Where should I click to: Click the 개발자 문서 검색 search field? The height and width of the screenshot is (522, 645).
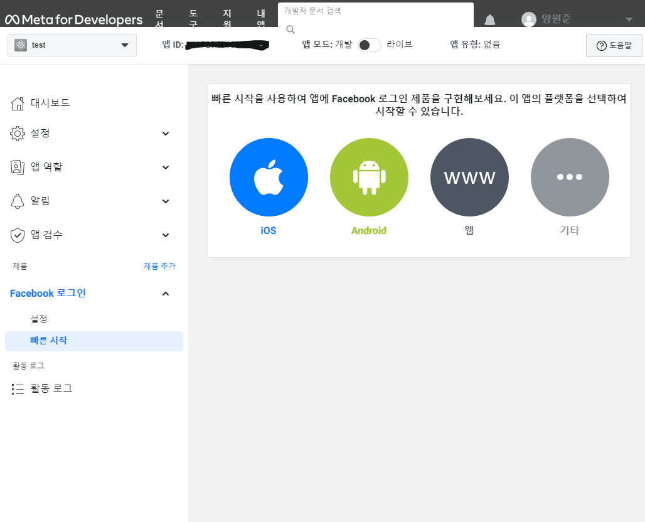(375, 11)
